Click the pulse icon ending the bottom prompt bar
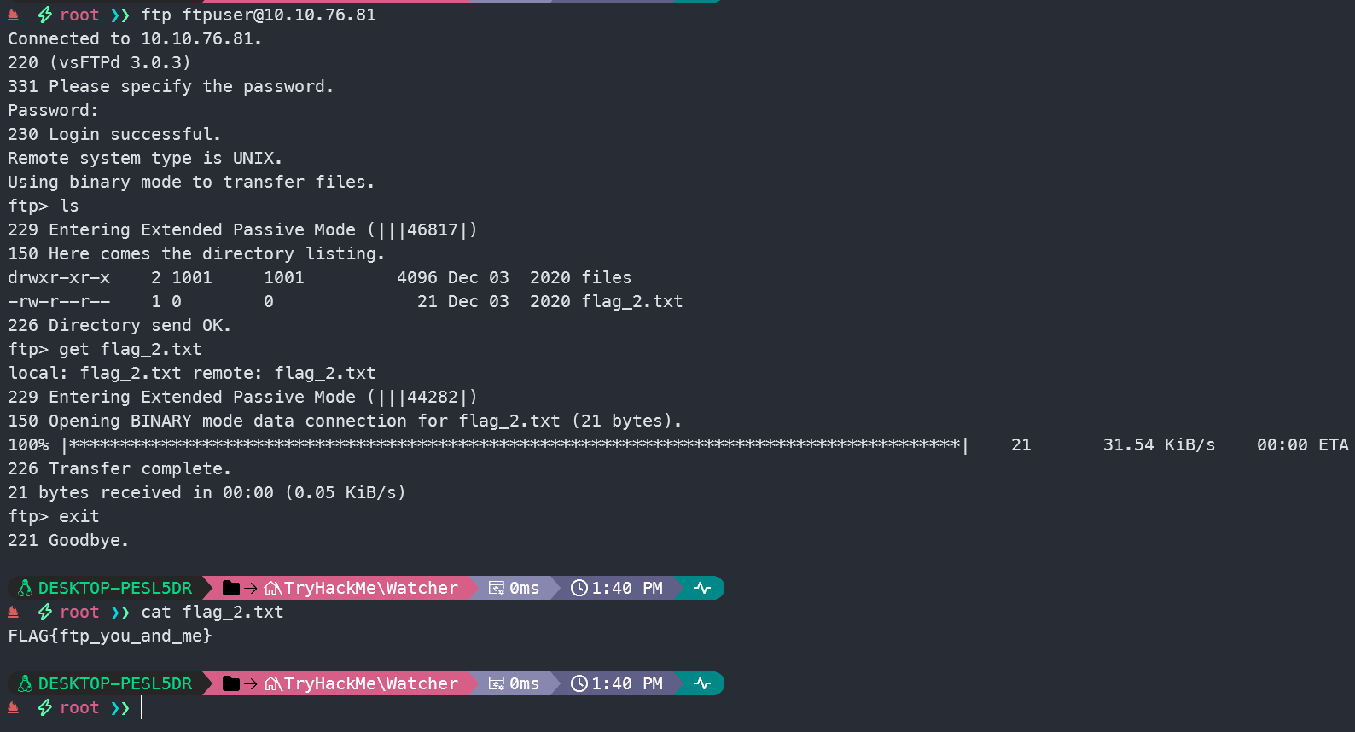Image resolution: width=1355 pixels, height=732 pixels. (x=702, y=683)
